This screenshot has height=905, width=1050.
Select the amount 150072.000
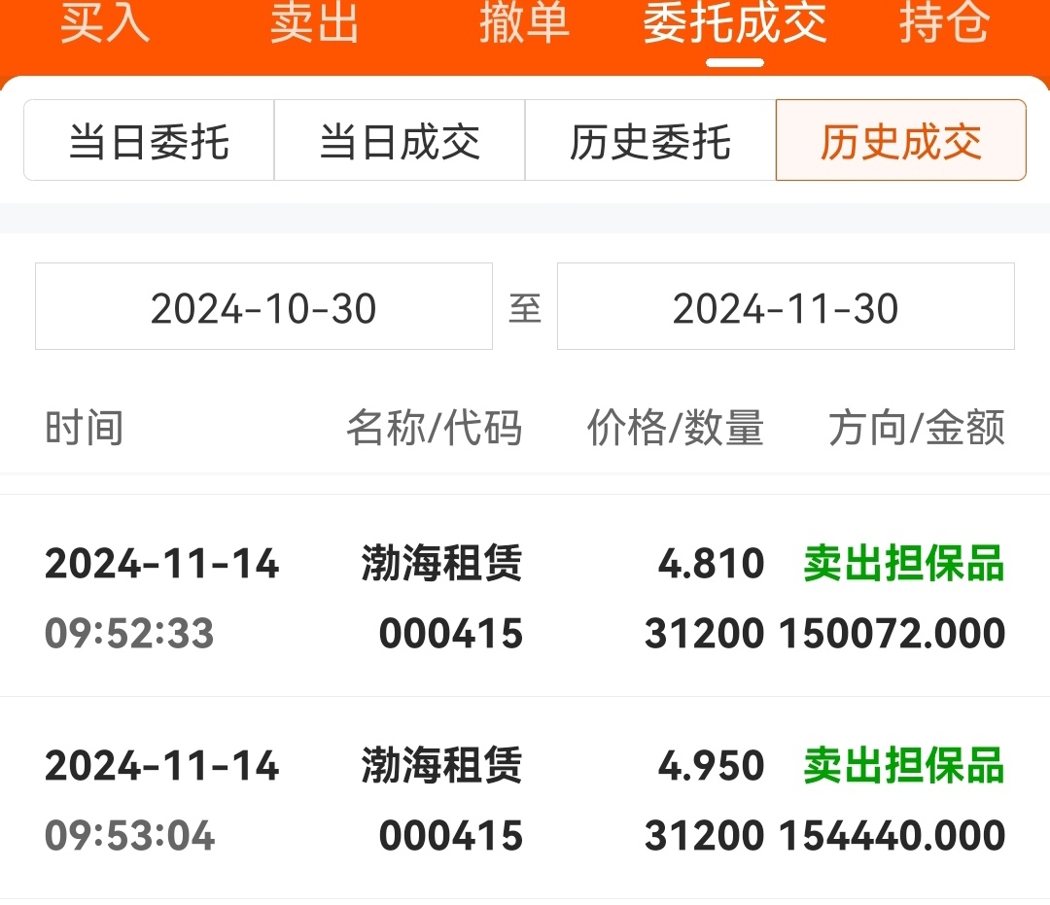point(892,633)
